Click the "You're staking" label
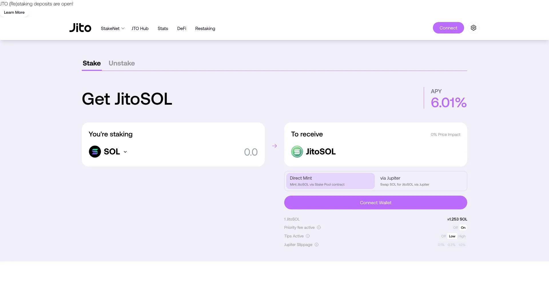The image size is (549, 284). pyautogui.click(x=111, y=134)
